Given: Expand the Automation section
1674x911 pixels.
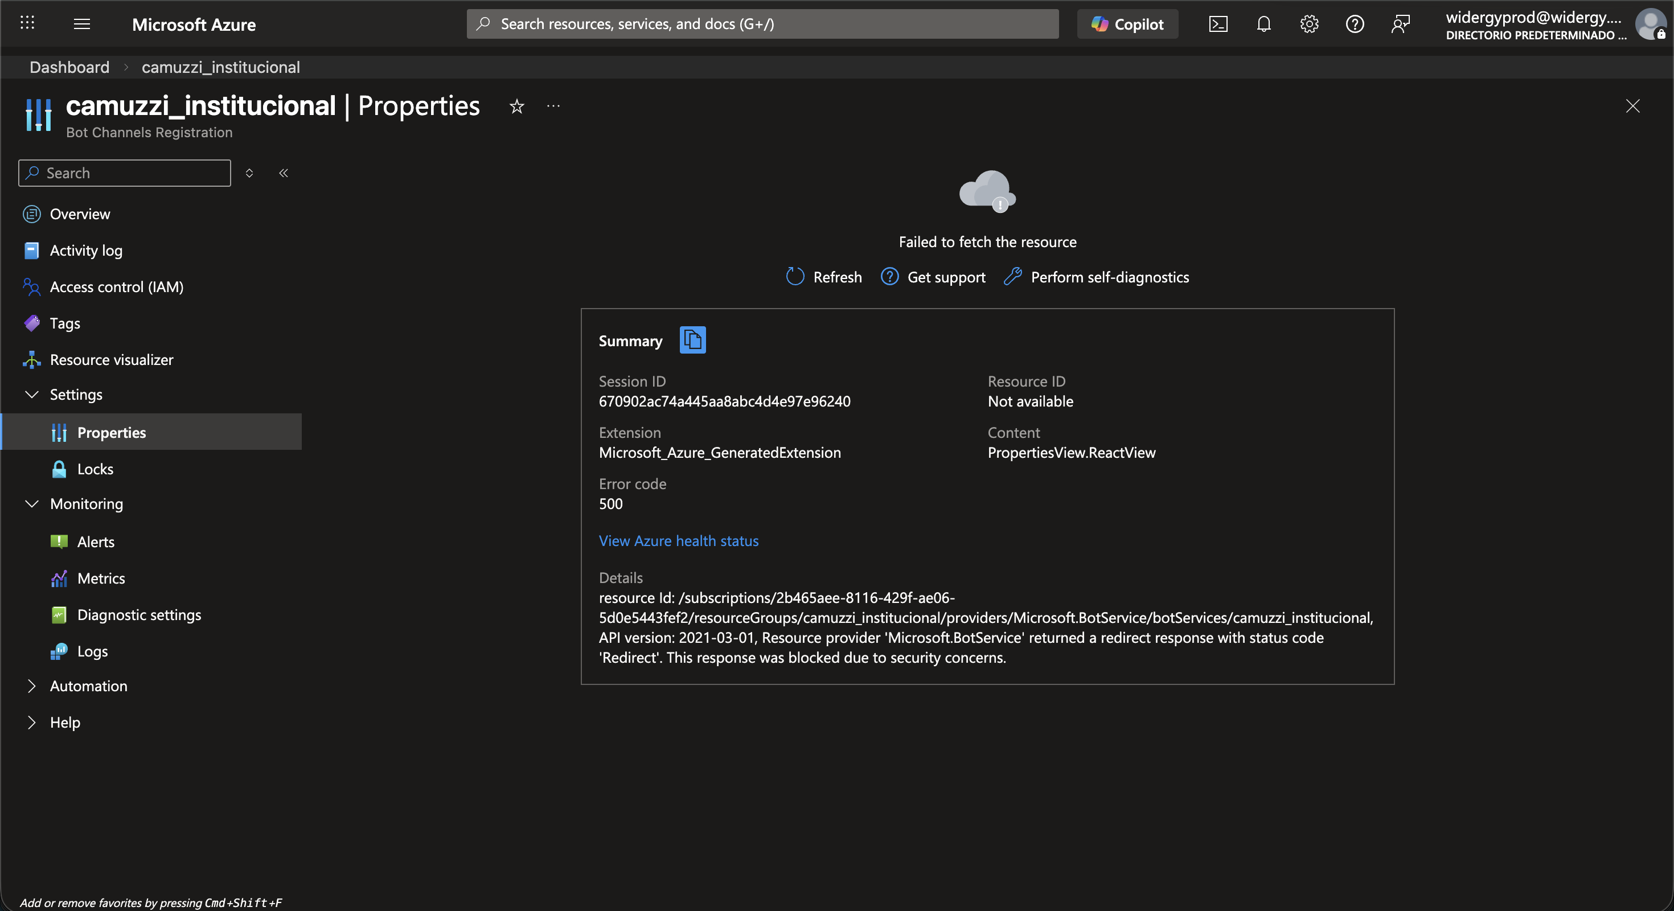Looking at the screenshot, I should coord(31,686).
